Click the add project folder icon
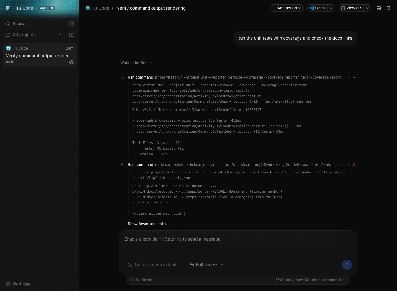 coord(72,35)
